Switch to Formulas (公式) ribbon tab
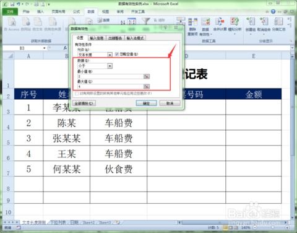Viewport: 297px width, 233px height. click(x=76, y=12)
